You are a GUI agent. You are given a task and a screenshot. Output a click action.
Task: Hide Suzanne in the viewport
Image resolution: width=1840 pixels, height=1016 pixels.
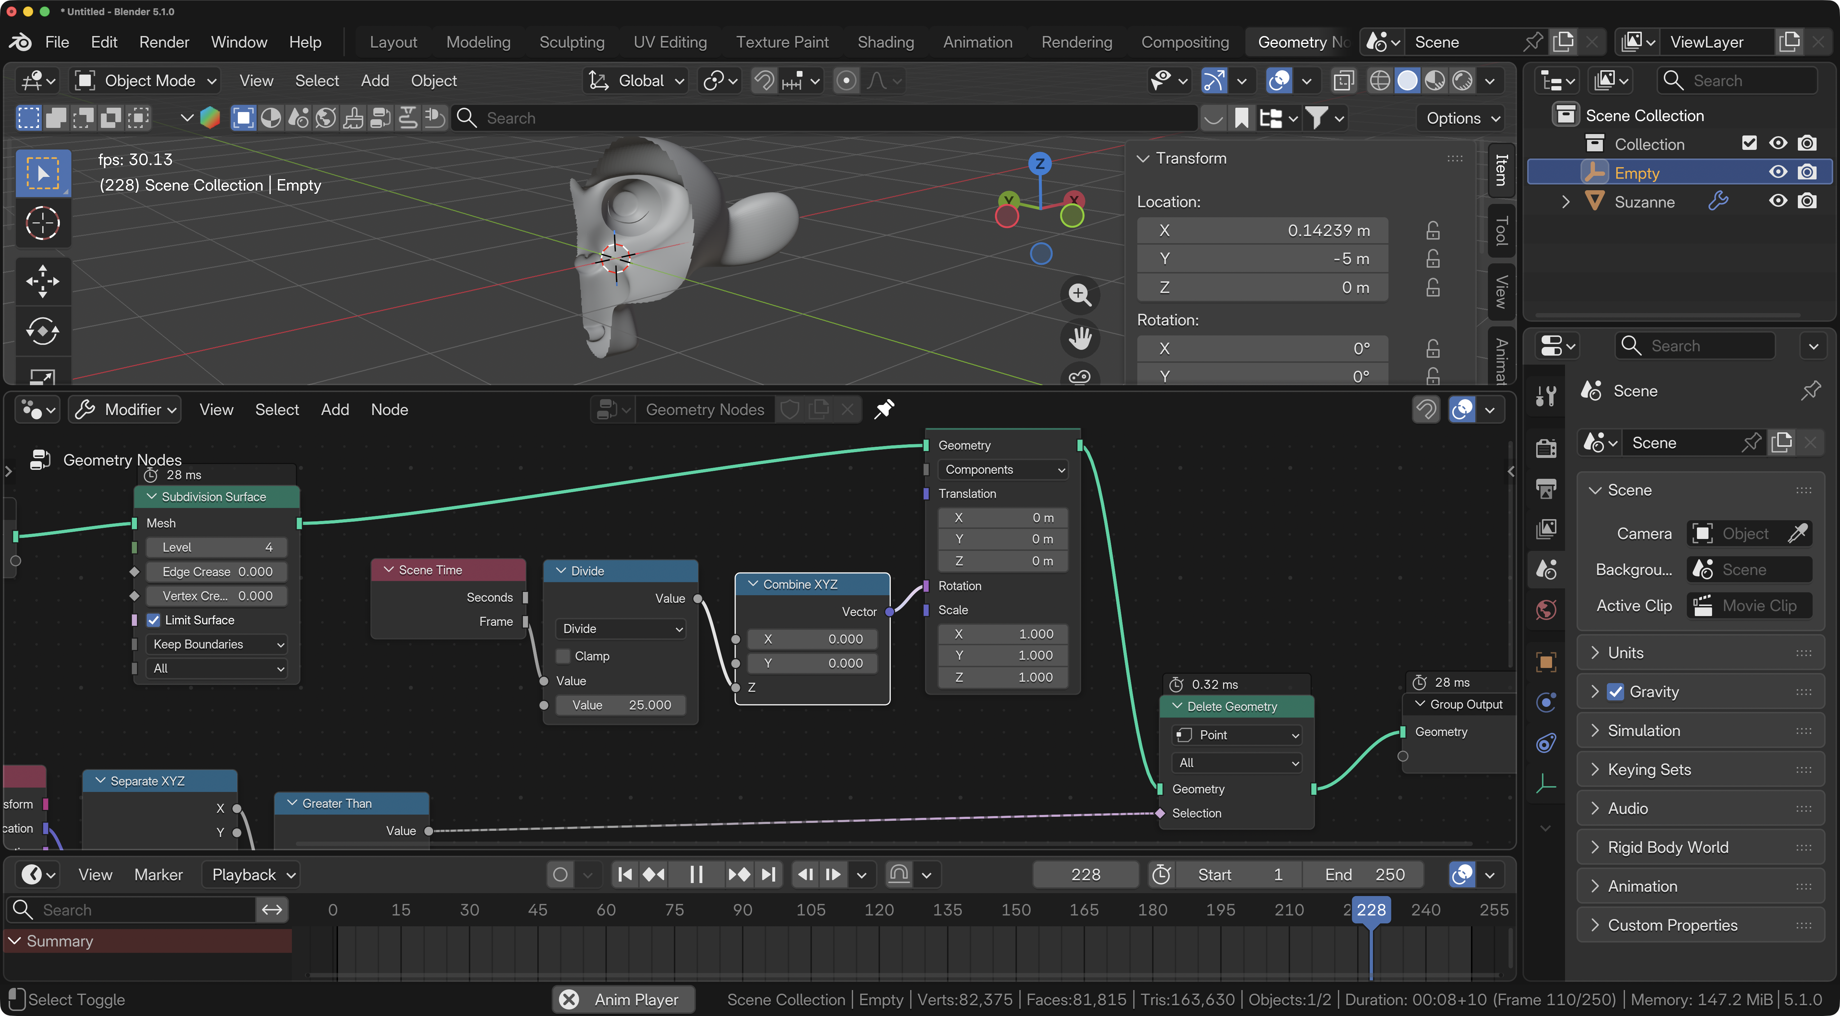click(x=1778, y=201)
